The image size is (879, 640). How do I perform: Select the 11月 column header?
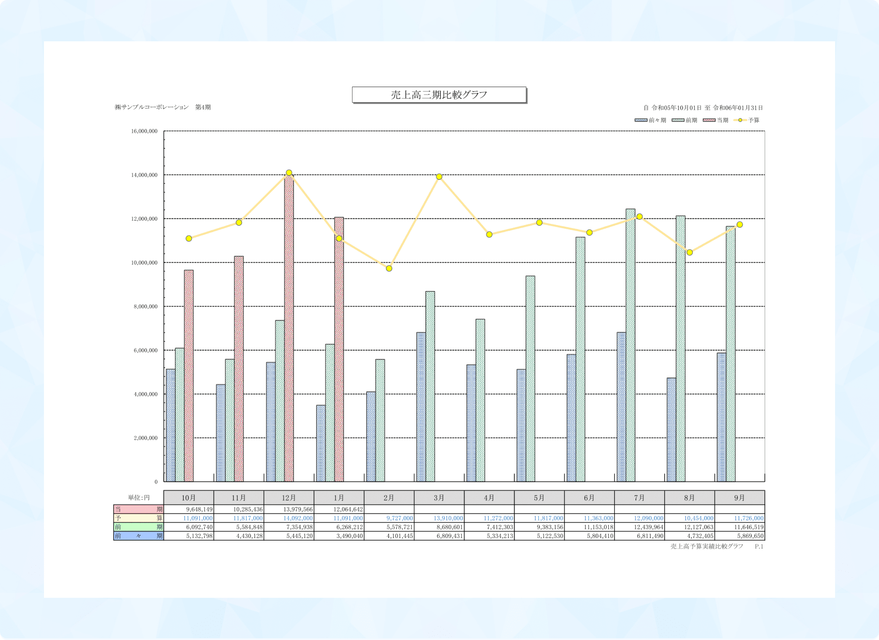click(x=239, y=498)
